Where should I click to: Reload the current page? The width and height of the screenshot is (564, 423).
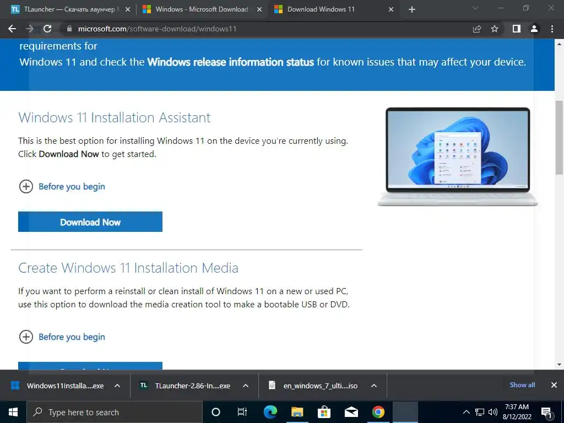(47, 29)
